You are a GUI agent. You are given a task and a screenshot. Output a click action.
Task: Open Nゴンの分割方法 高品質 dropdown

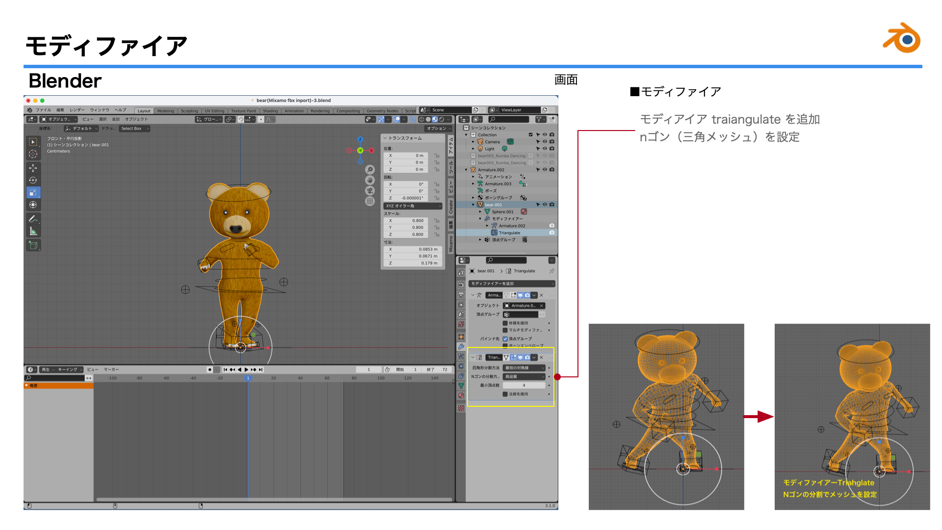coord(524,376)
